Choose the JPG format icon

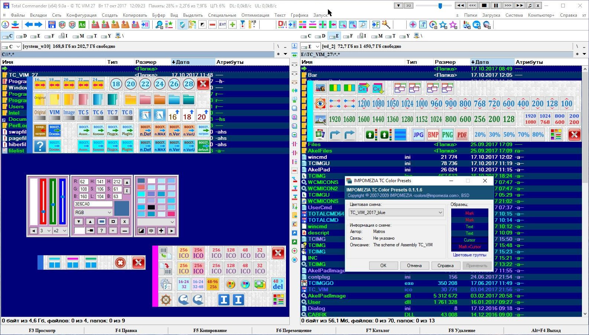pos(418,135)
